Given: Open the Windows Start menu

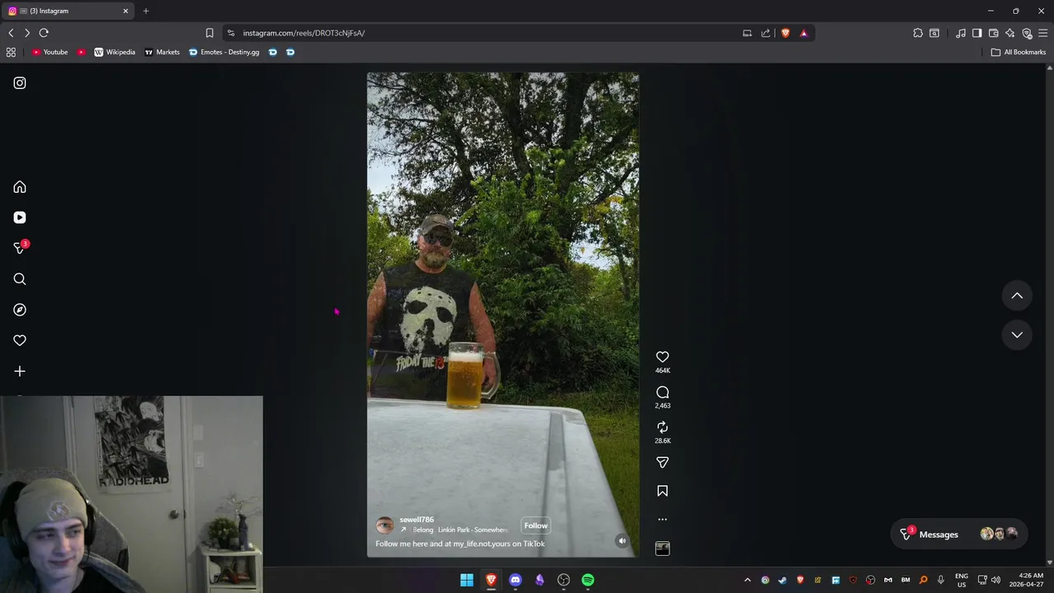Looking at the screenshot, I should [x=467, y=580].
